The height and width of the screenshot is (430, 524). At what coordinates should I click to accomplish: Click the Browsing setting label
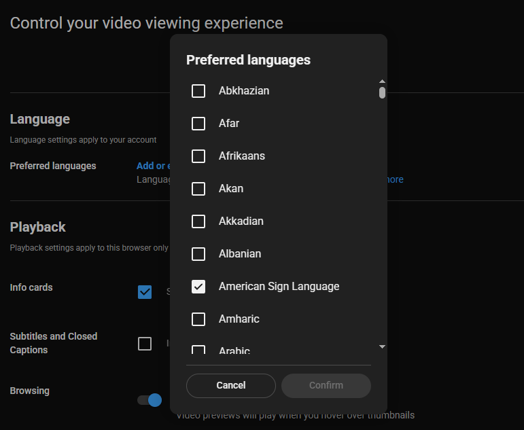click(30, 391)
